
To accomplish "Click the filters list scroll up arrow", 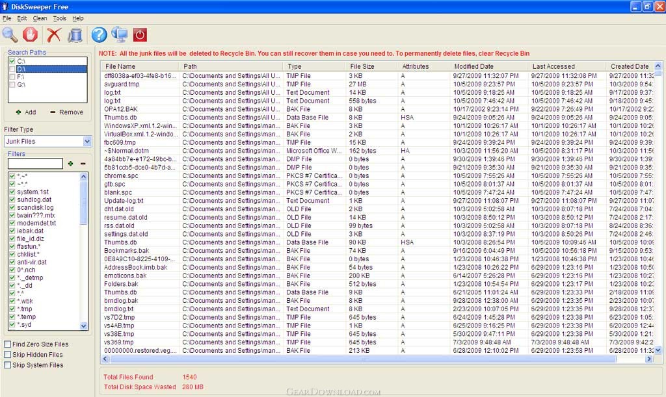I will pos(84,177).
